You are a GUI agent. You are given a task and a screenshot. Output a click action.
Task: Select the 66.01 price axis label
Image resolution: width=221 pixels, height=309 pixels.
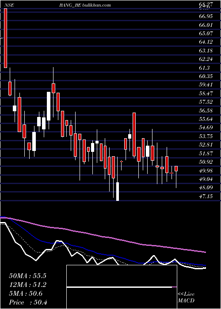[206, 25]
